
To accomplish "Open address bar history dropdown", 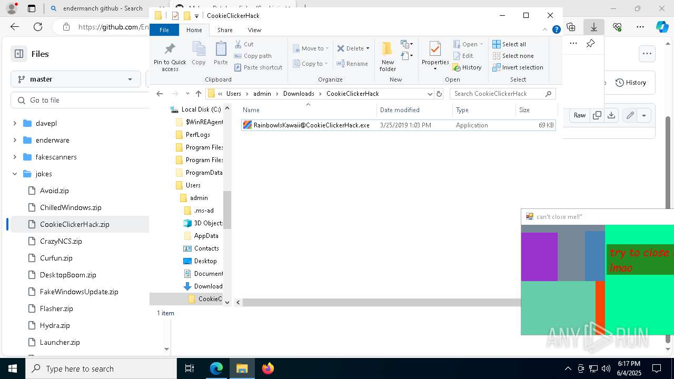I will coord(430,94).
